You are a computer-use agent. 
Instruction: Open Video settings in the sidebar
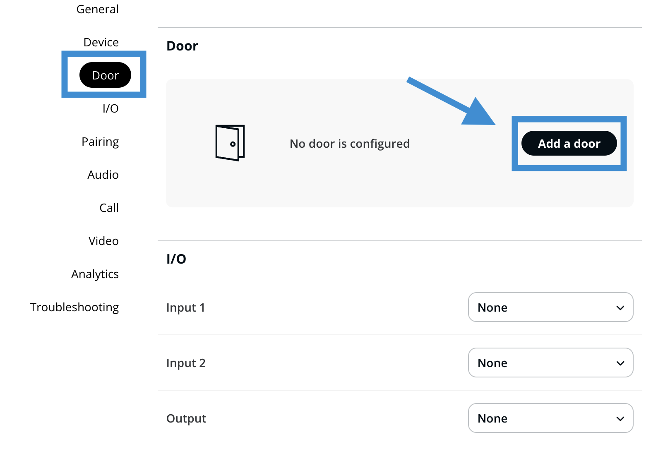(x=103, y=241)
